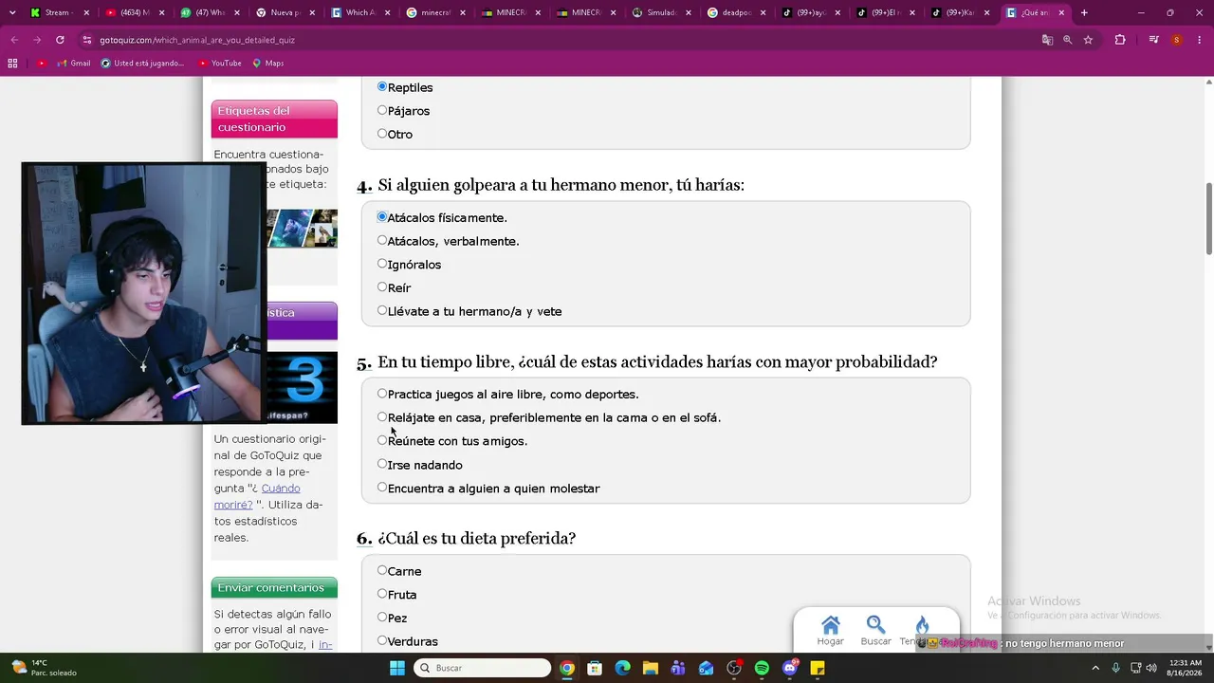Viewport: 1214px width, 683px height.
Task: Open the Chrome apps grid icon
Action: click(12, 64)
